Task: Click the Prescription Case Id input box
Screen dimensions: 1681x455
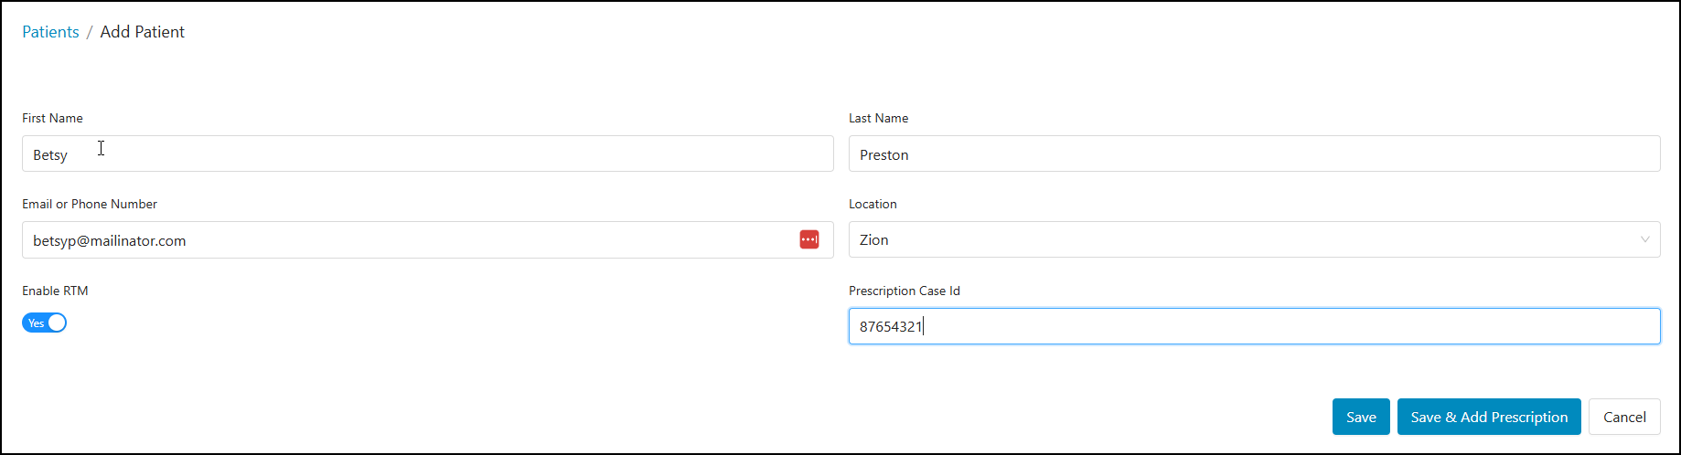Action: pos(1254,326)
